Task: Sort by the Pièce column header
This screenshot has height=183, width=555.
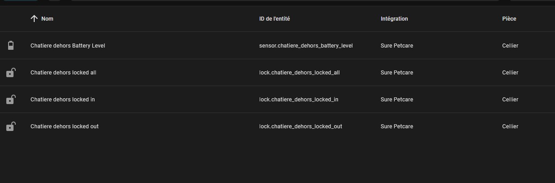Action: [509, 19]
